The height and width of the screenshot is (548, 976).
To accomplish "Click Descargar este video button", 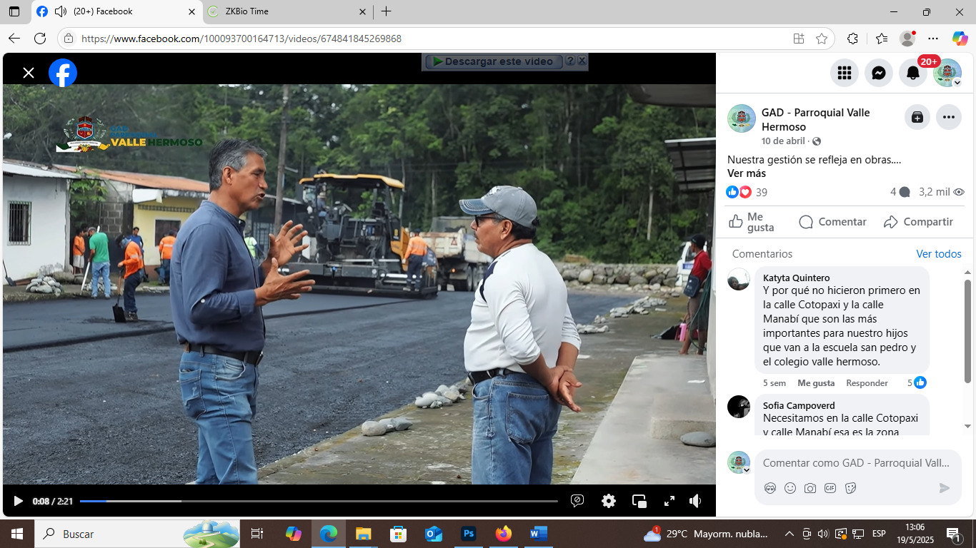I will tap(493, 61).
